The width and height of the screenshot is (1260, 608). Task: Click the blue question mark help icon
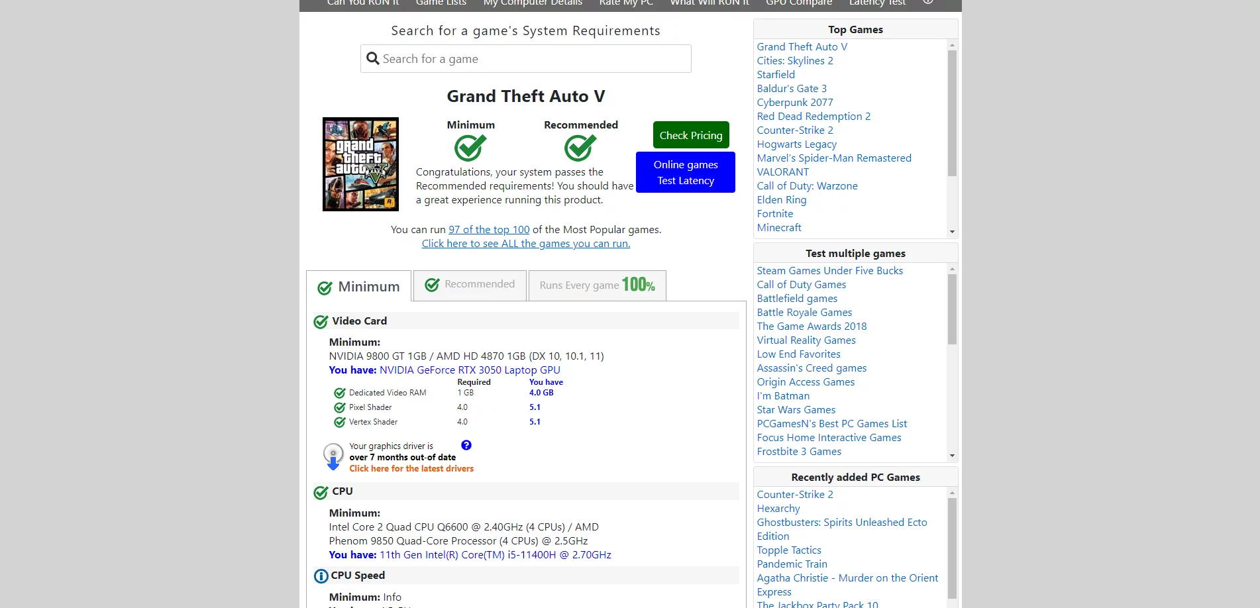466,445
